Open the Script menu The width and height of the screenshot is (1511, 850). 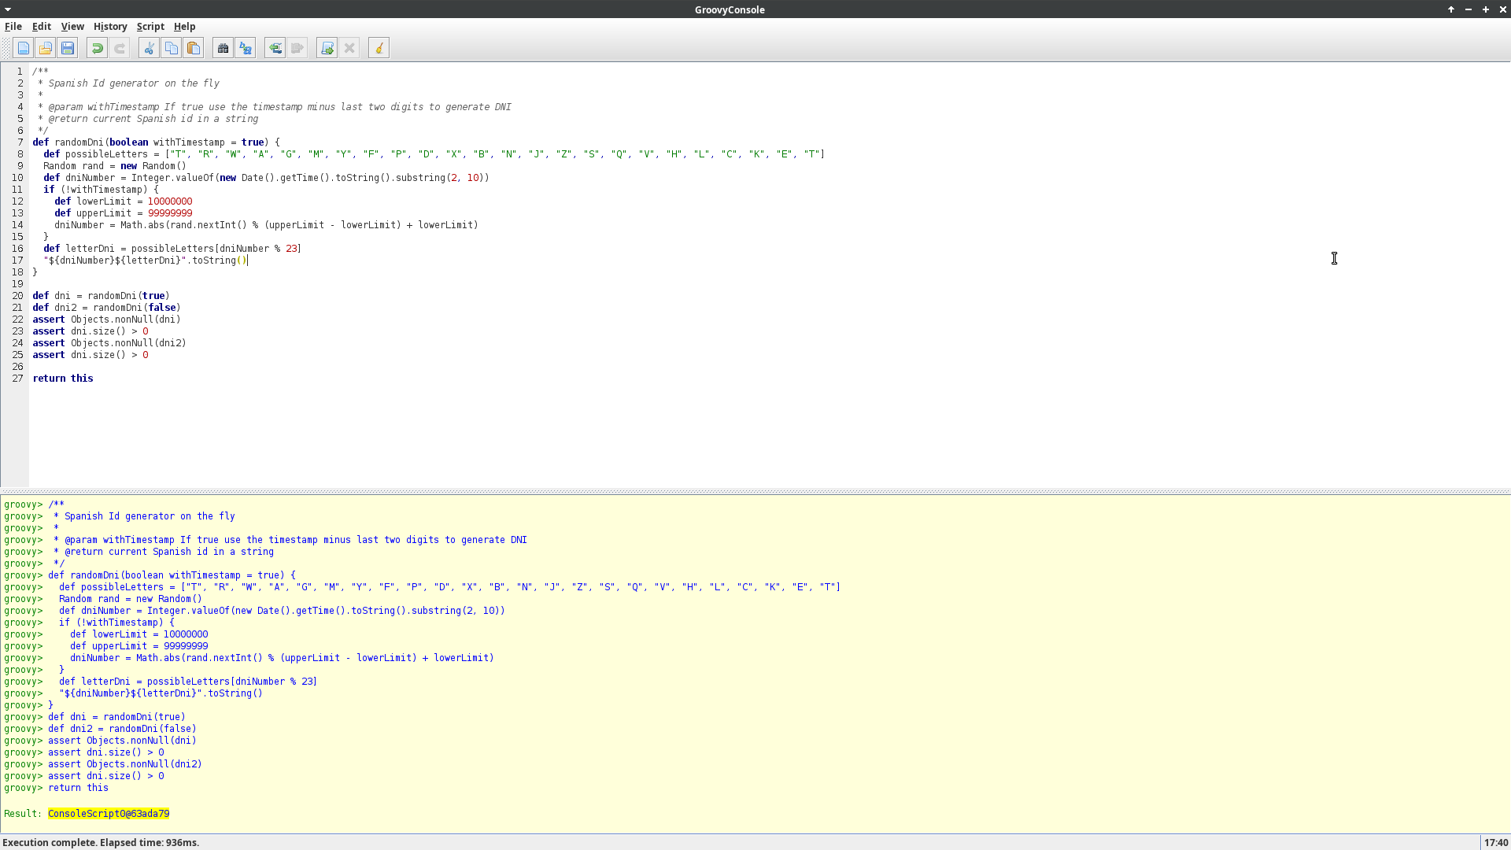[x=150, y=26]
